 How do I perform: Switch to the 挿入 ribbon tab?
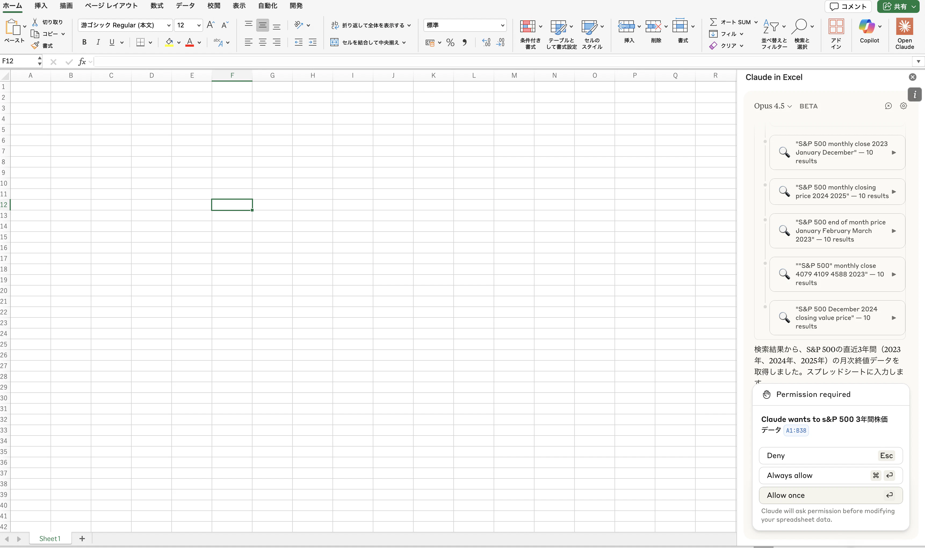pyautogui.click(x=41, y=6)
